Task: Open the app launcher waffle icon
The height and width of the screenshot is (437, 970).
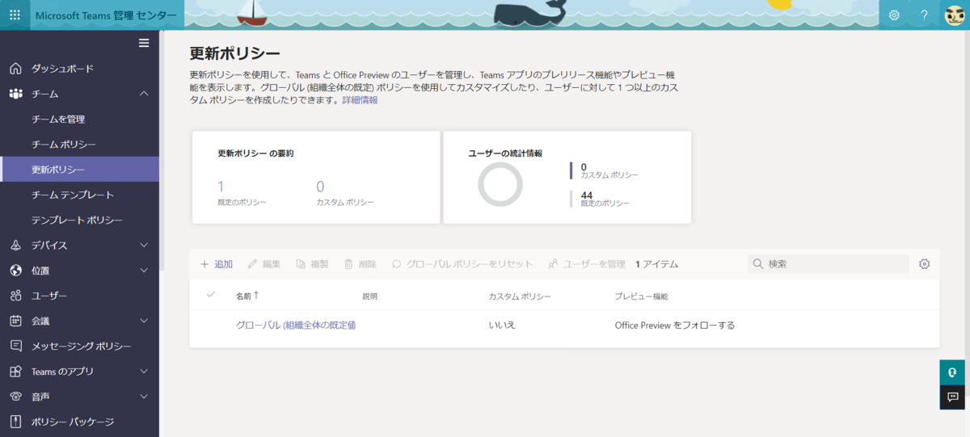Action: pos(15,15)
